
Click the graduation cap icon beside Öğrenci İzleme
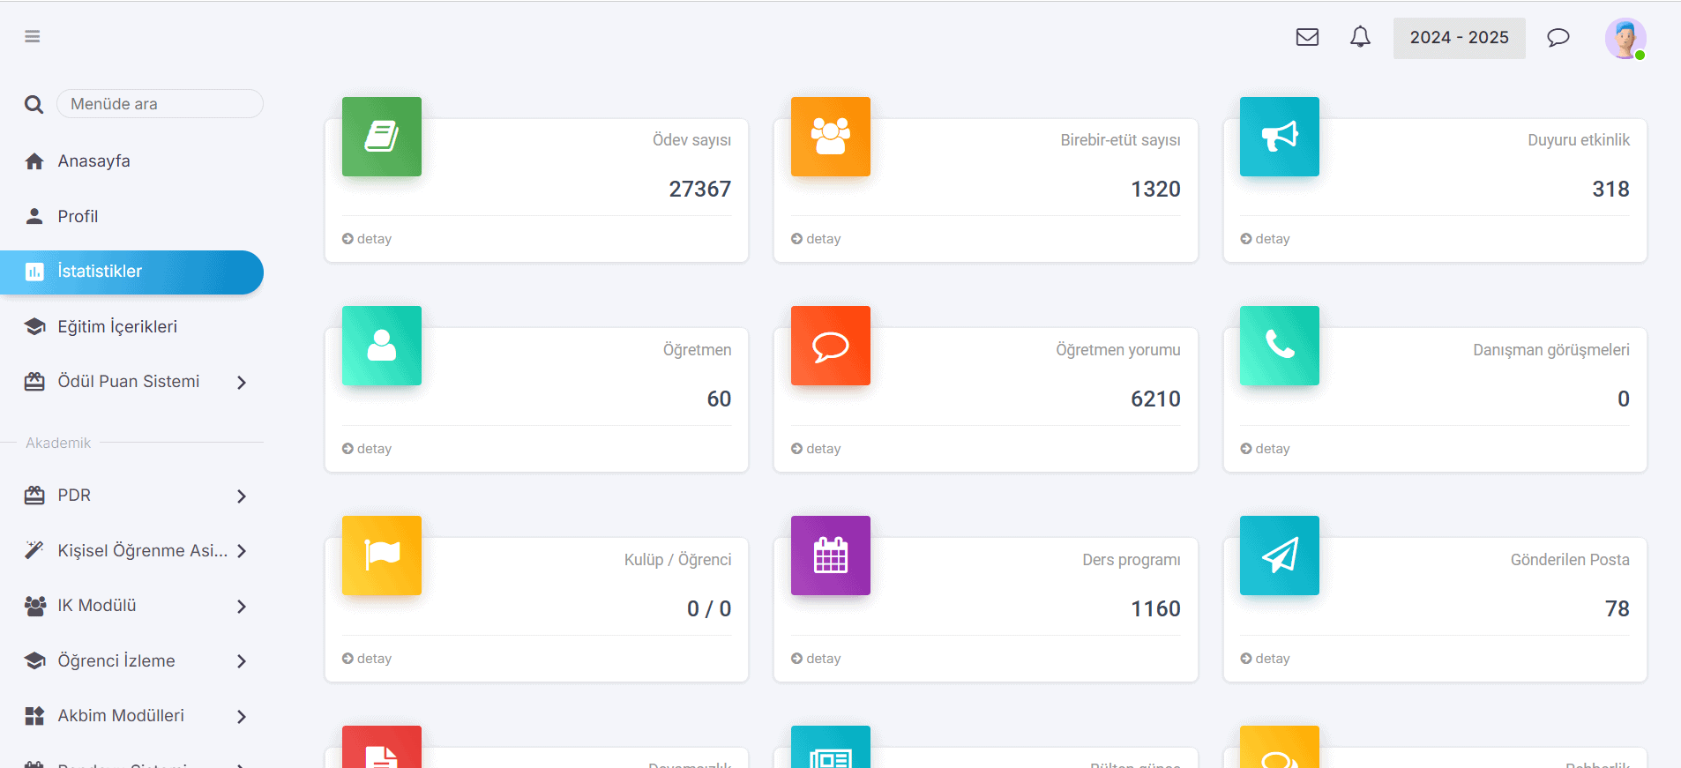click(34, 660)
